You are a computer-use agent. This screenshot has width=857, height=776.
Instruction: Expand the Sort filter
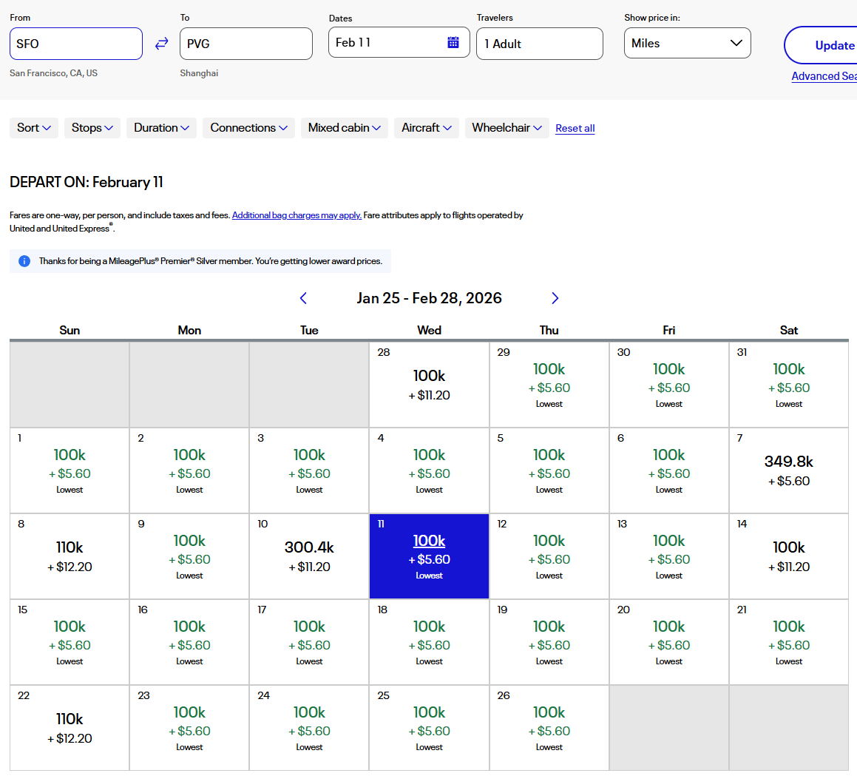pyautogui.click(x=34, y=128)
